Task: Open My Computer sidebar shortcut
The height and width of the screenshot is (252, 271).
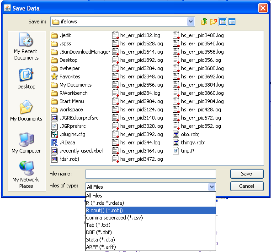Action: pyautogui.click(x=26, y=143)
